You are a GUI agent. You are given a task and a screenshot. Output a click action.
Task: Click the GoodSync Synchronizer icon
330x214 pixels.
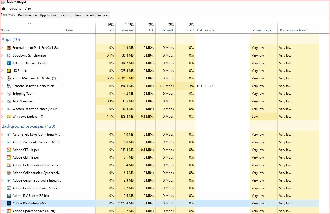coord(8,55)
